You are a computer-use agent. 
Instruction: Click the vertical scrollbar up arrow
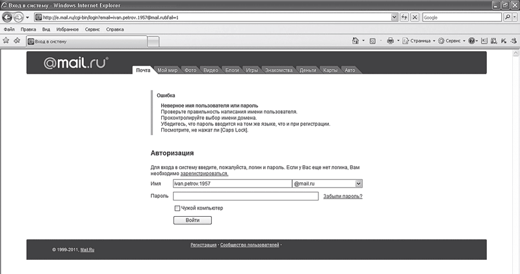[515, 53]
